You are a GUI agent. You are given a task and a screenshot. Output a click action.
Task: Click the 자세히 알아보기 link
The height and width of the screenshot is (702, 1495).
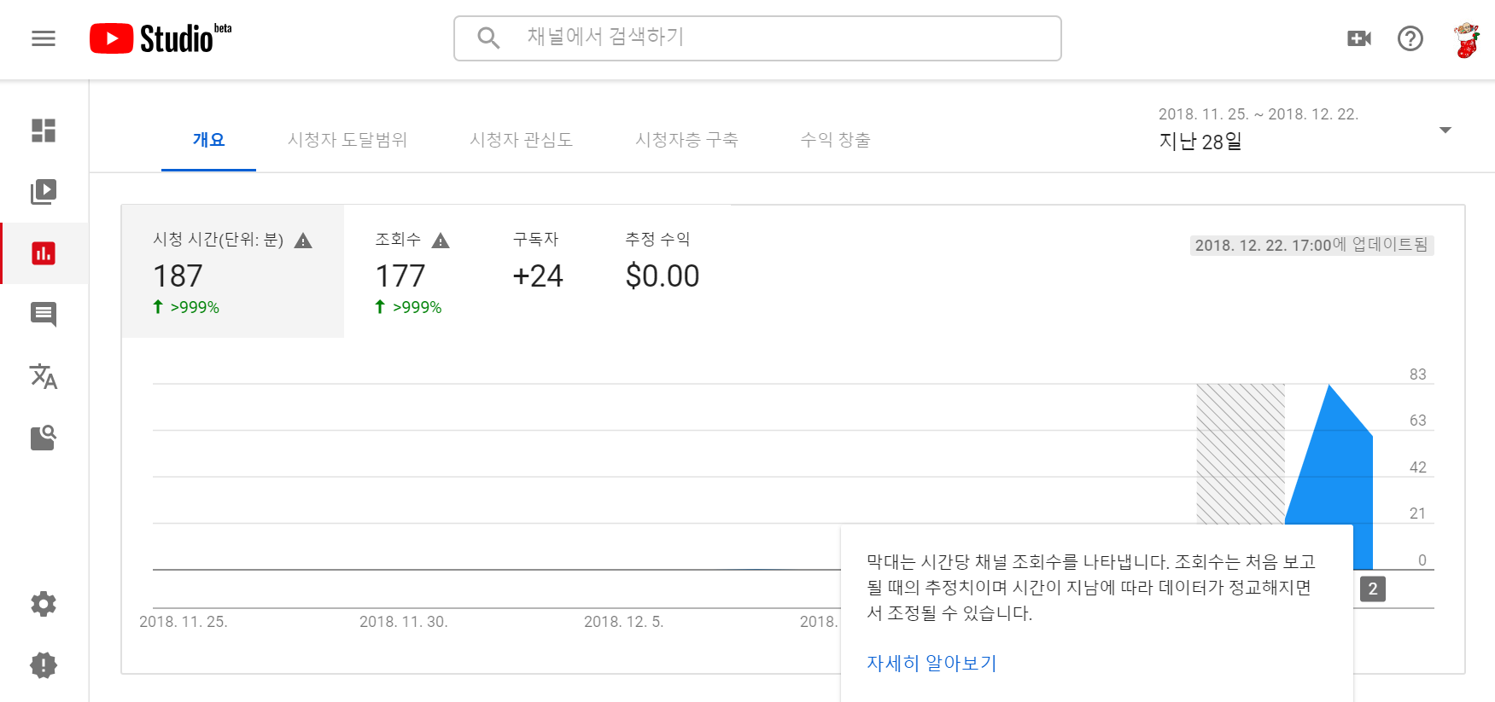tap(931, 663)
